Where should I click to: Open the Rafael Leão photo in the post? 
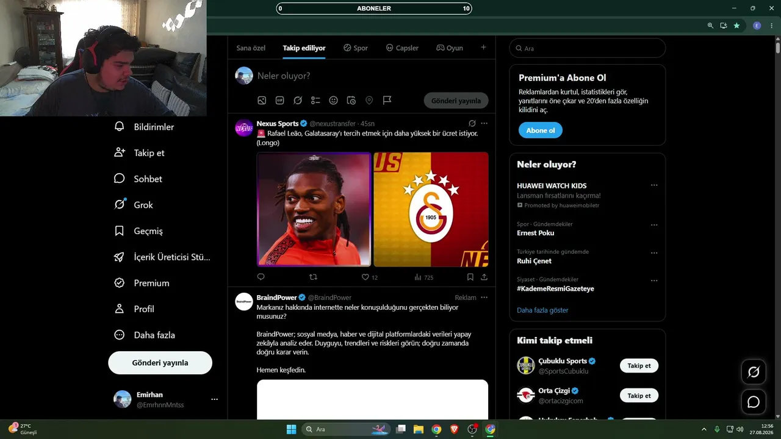coord(314,209)
